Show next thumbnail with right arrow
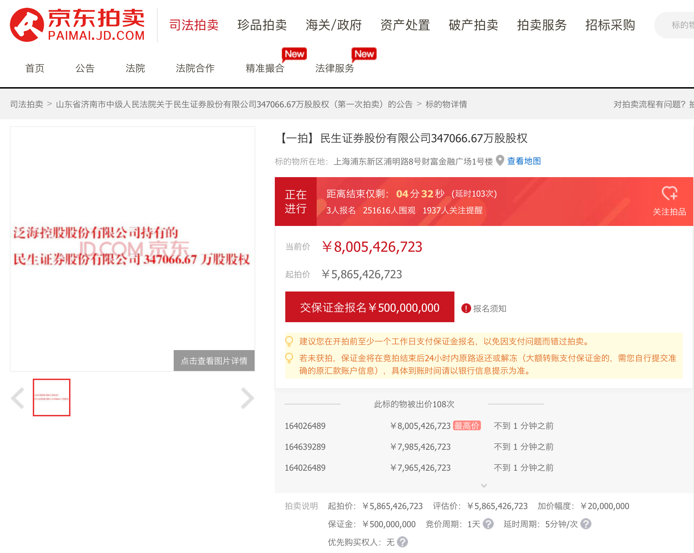 [247, 398]
